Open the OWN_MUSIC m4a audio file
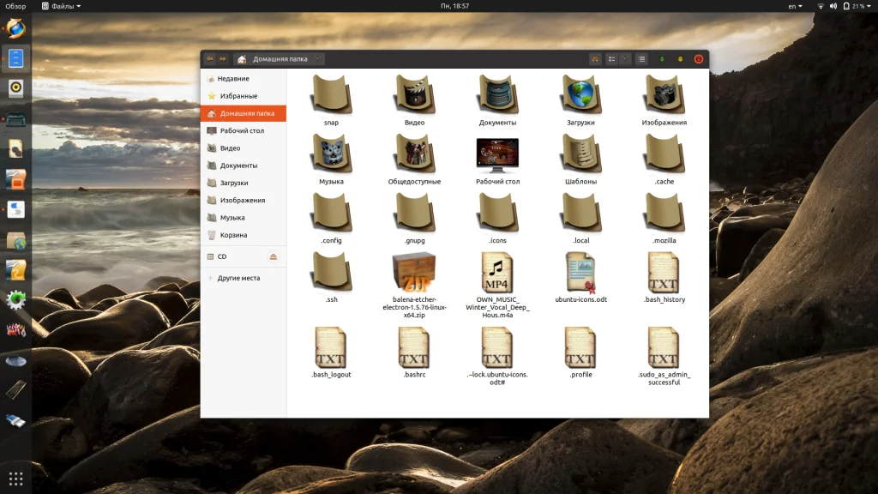Image resolution: width=878 pixels, height=494 pixels. tap(497, 274)
